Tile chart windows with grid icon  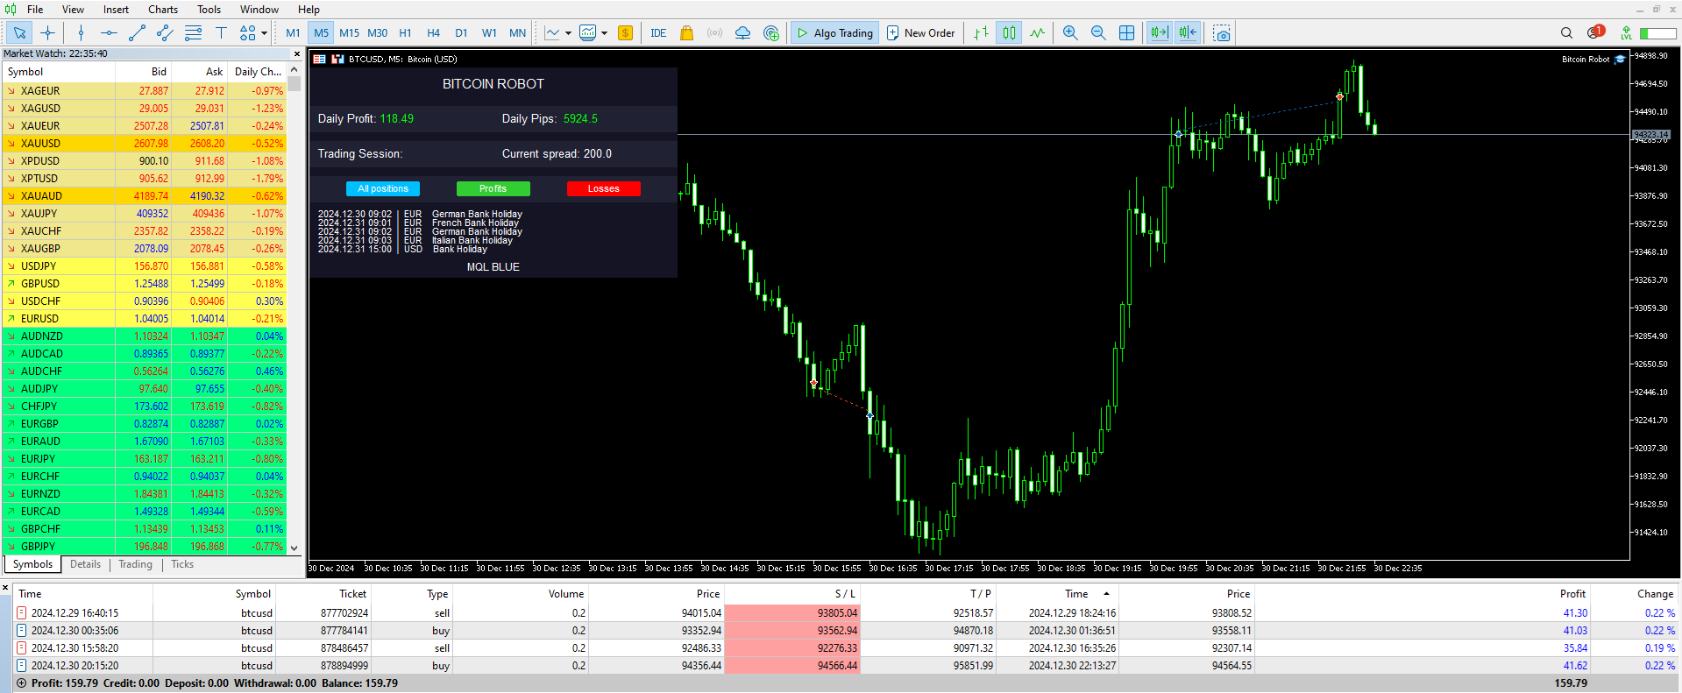pos(1126,33)
